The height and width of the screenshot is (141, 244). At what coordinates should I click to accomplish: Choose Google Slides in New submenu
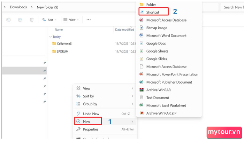[169, 59]
